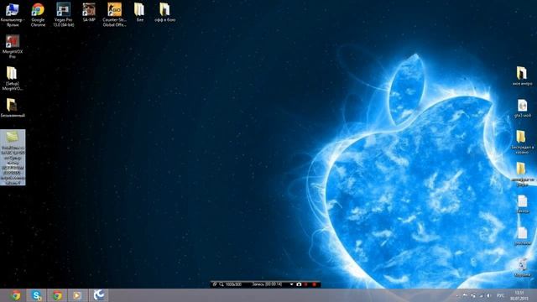Show hidden tray icons arrow

pyautogui.click(x=458, y=296)
